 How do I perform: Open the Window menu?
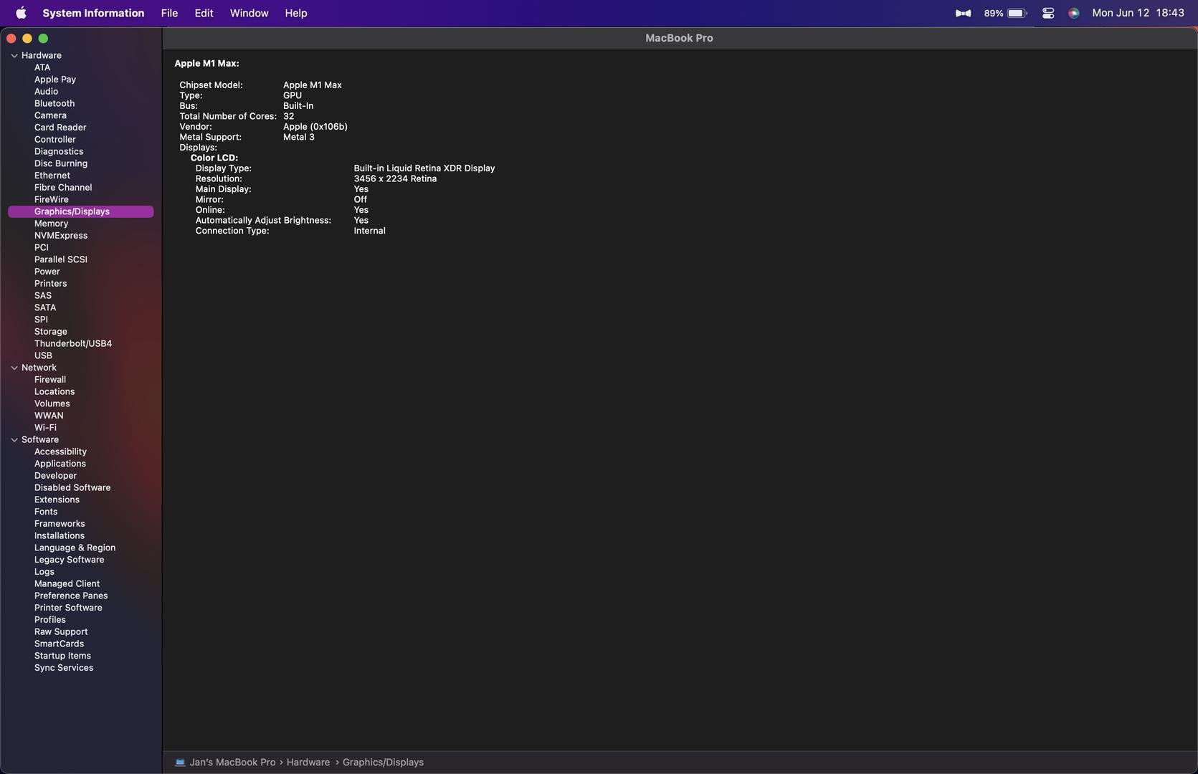(249, 13)
